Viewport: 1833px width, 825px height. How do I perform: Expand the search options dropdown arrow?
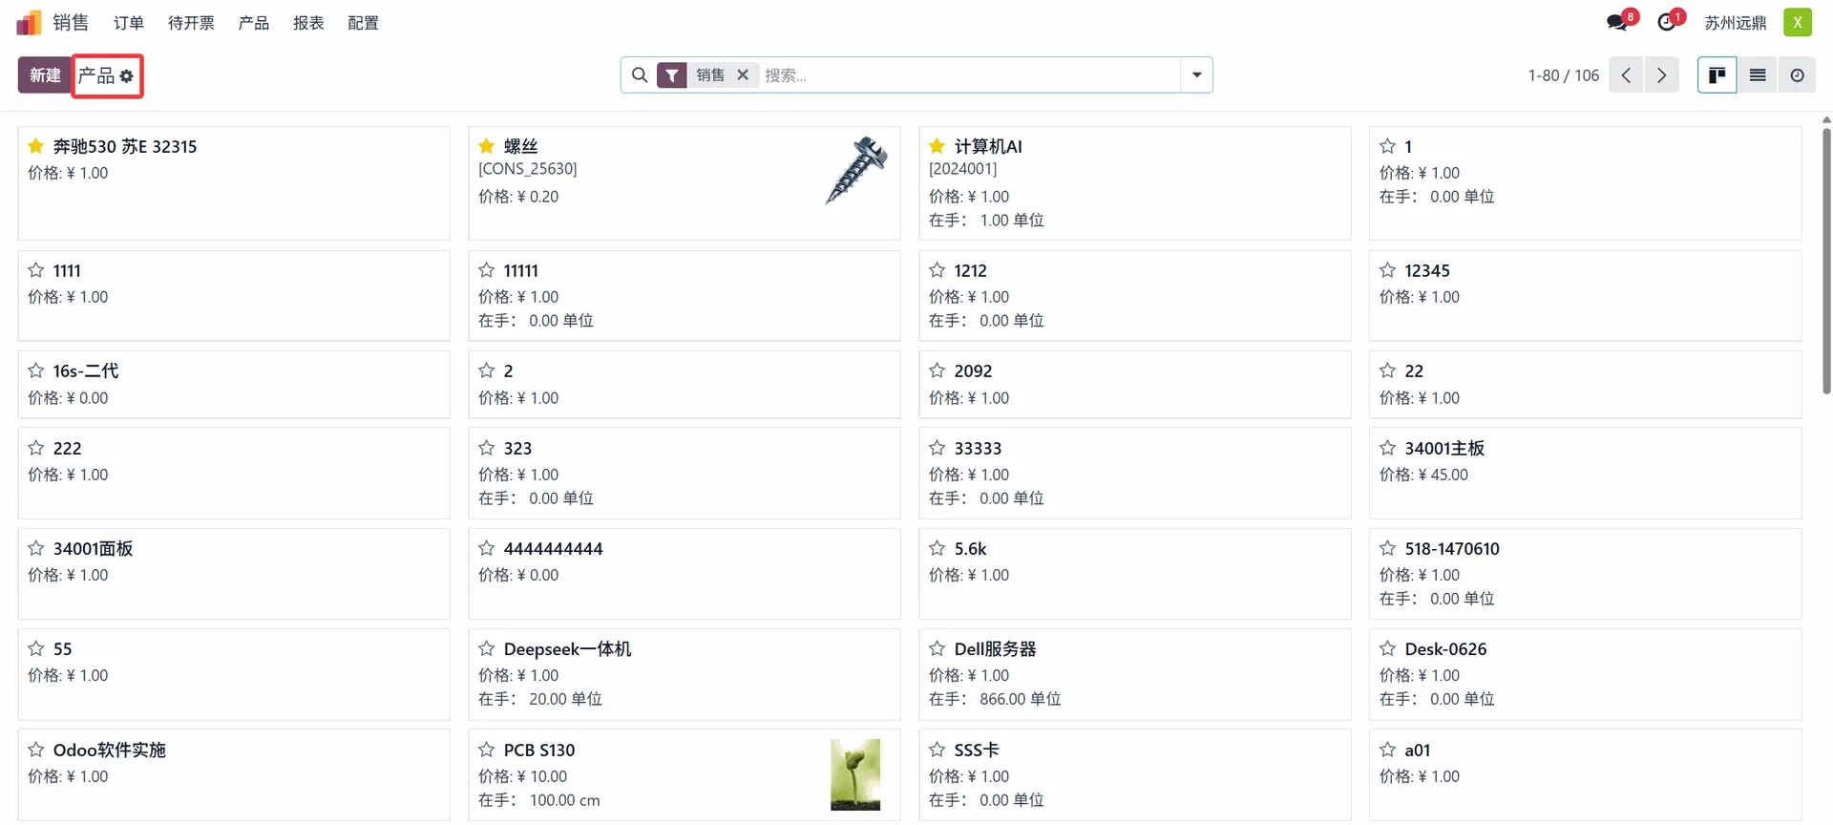[1196, 74]
